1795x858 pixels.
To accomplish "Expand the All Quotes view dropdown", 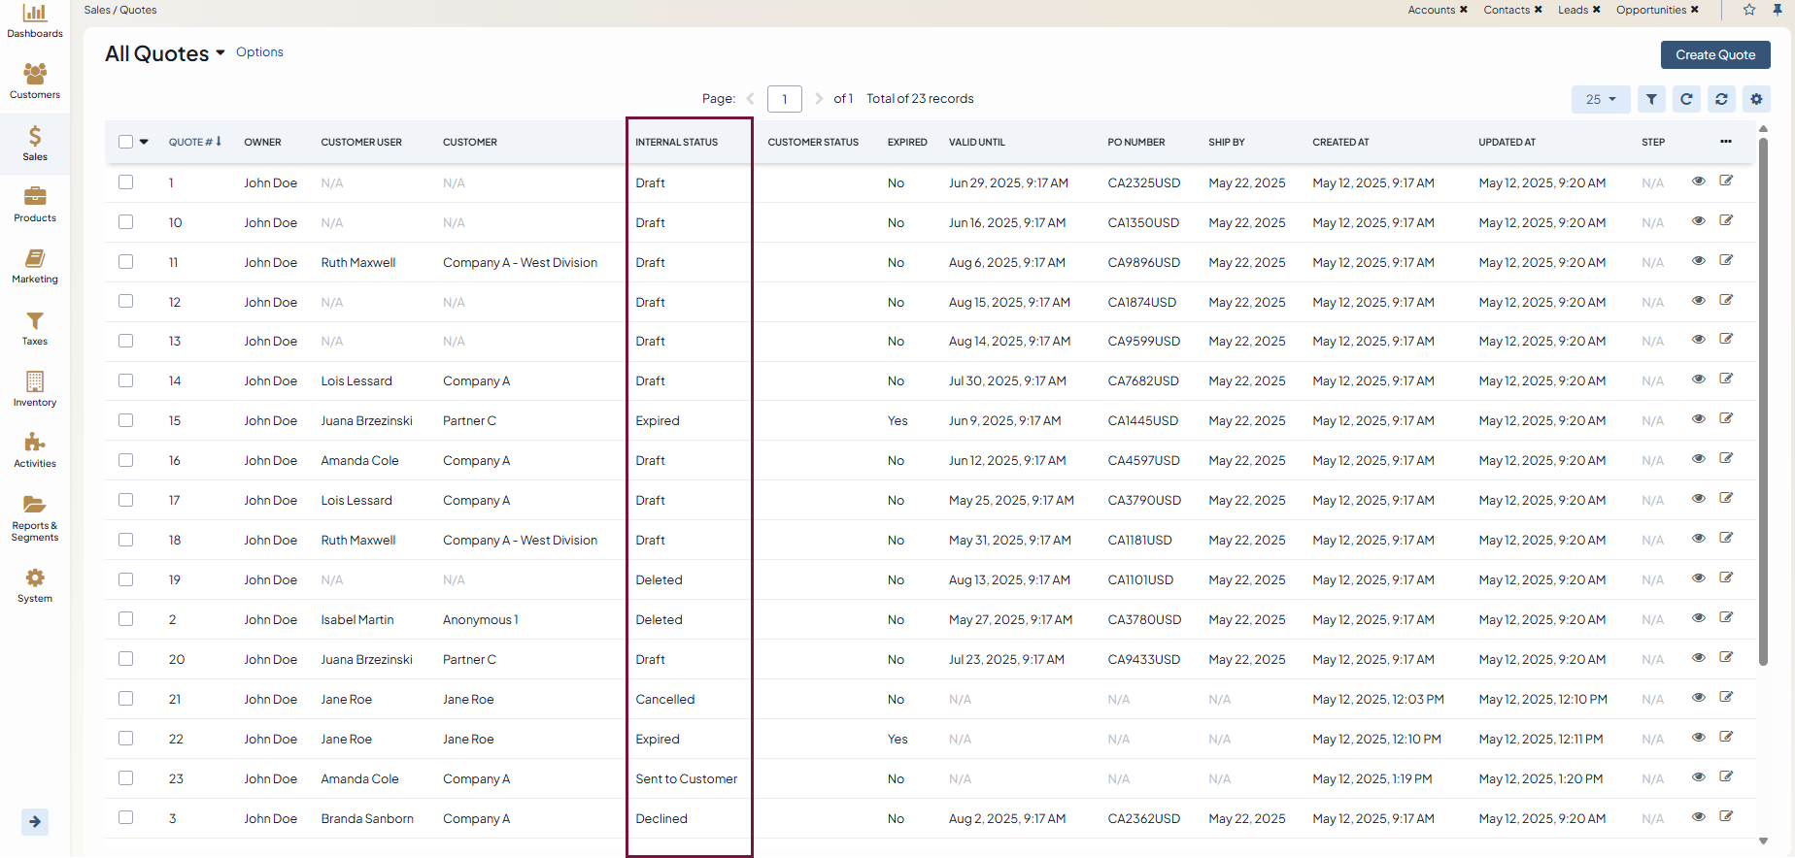I will (220, 53).
